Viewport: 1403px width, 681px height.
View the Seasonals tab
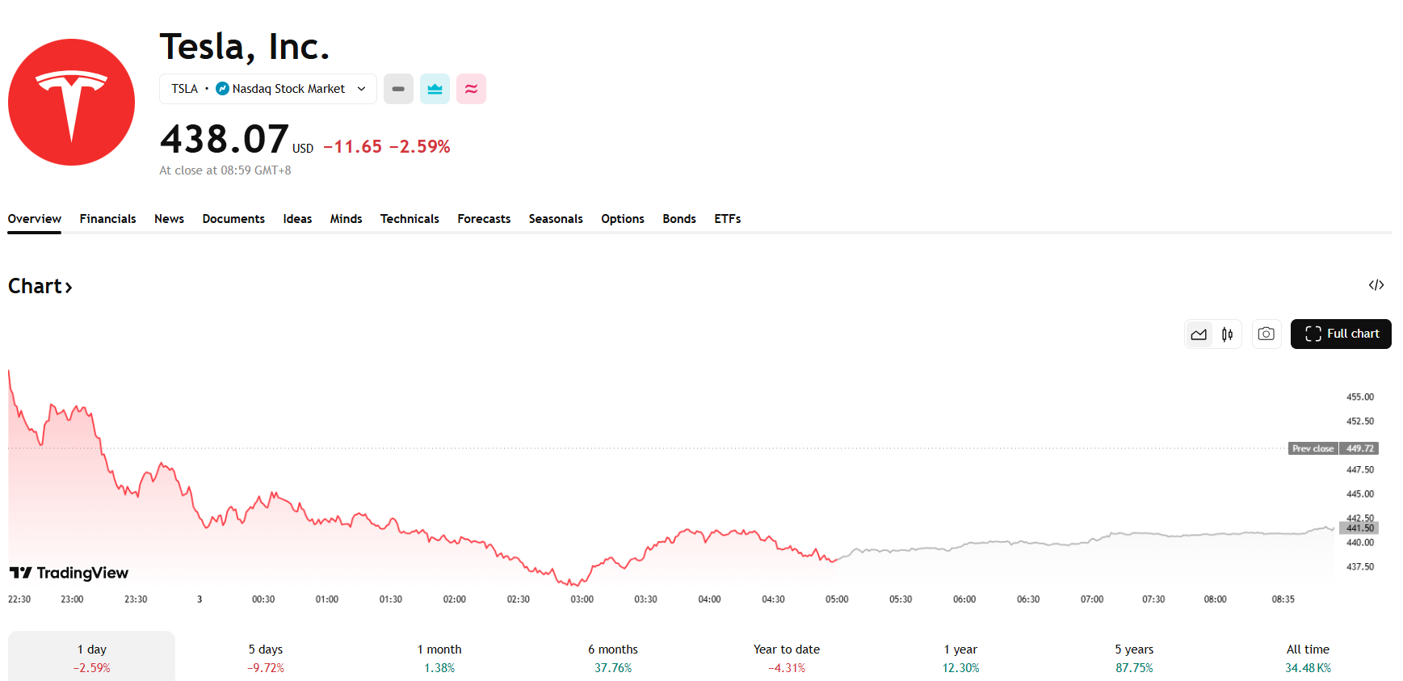pos(556,219)
